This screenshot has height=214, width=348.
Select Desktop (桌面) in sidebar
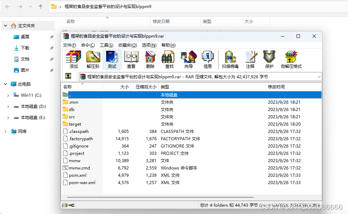click(x=25, y=37)
